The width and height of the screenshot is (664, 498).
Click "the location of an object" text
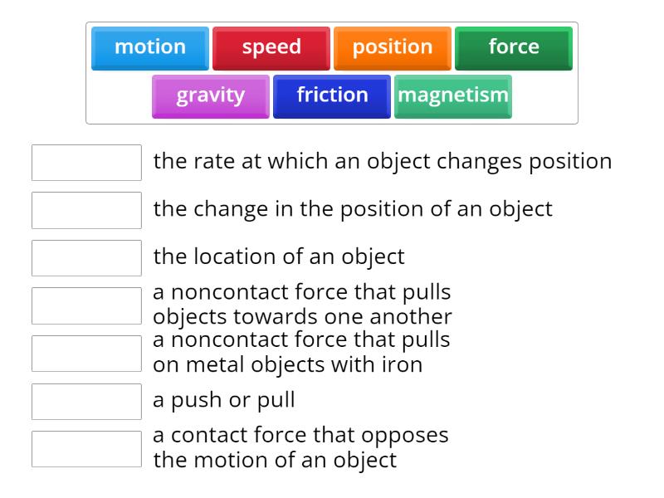click(x=278, y=256)
